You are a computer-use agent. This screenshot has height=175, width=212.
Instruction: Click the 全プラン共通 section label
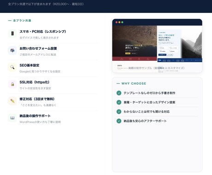[22, 20]
